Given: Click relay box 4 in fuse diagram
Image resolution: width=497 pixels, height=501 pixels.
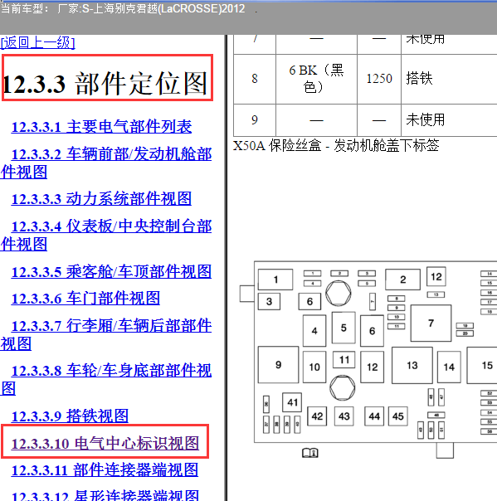Looking at the screenshot, I should 314,331.
